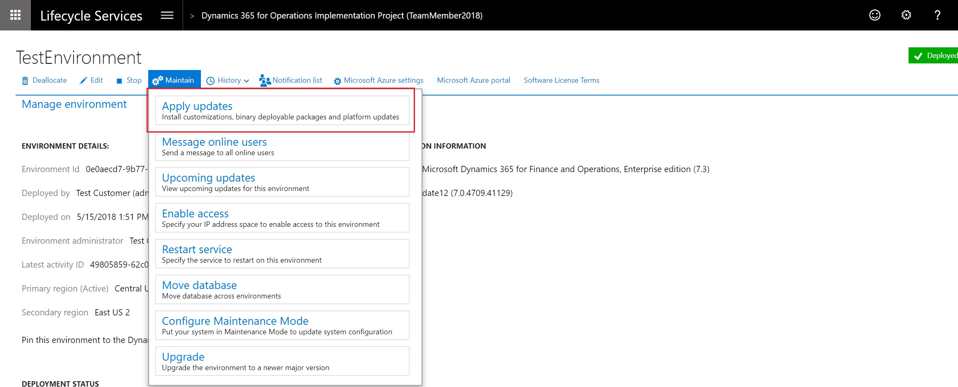Click the Deallocate trash can icon
This screenshot has width=958, height=387.
tap(25, 80)
